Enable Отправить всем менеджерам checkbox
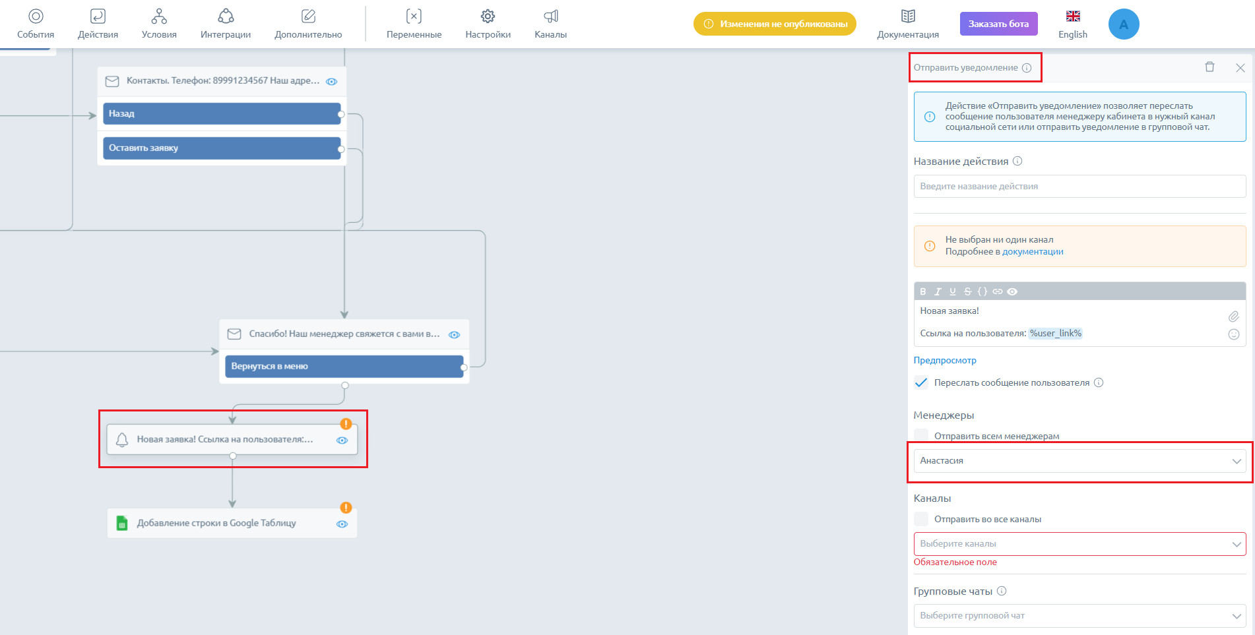The height and width of the screenshot is (635, 1255). pos(921,435)
